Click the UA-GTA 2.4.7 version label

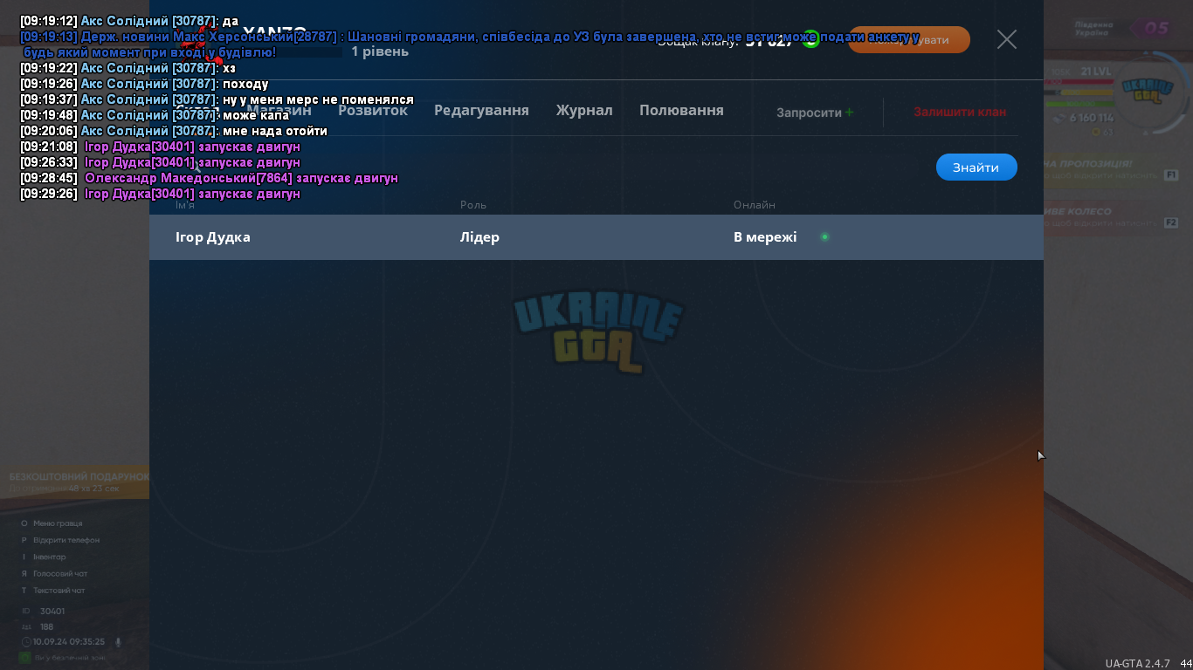pyautogui.click(x=1137, y=663)
